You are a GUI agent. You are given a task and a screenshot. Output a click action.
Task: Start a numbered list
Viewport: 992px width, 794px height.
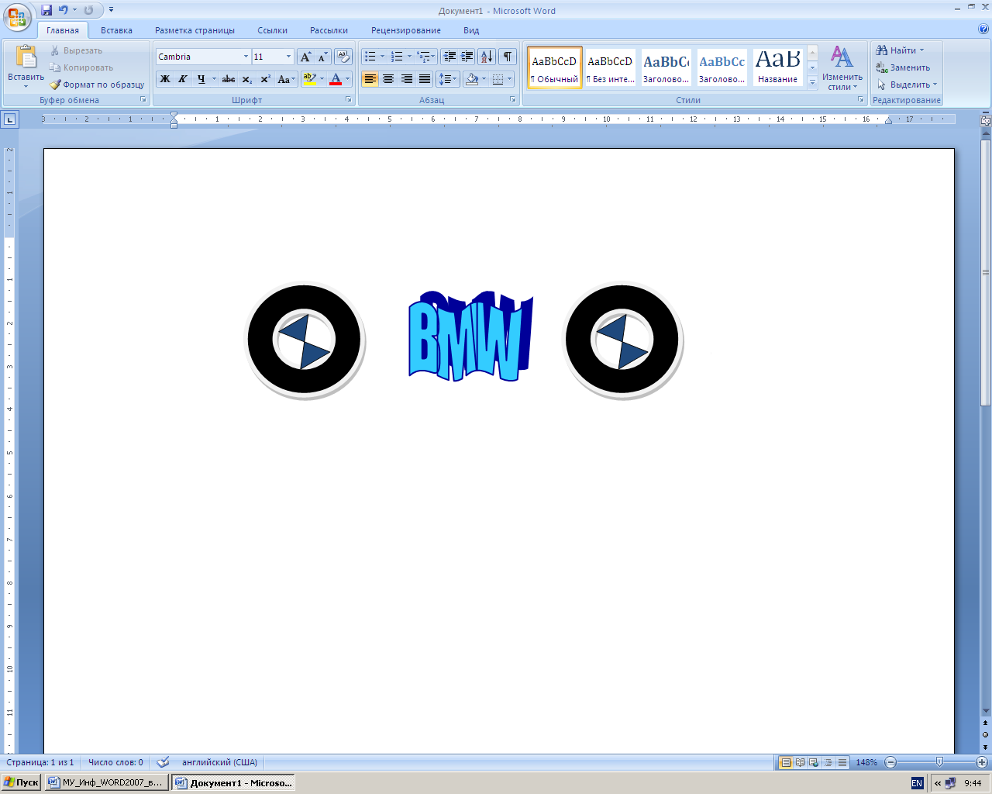(397, 57)
